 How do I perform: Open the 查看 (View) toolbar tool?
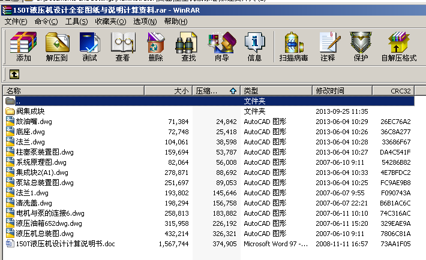coord(122,47)
